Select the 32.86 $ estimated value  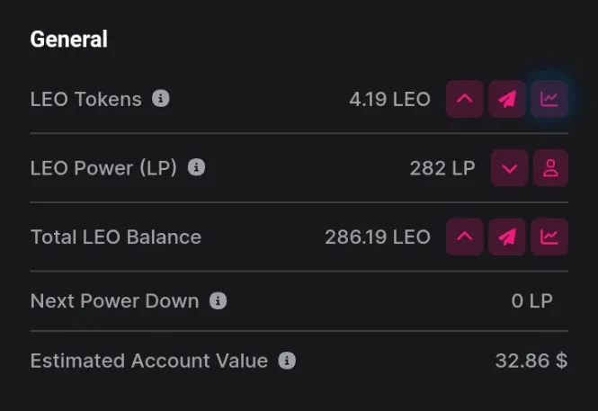(531, 361)
